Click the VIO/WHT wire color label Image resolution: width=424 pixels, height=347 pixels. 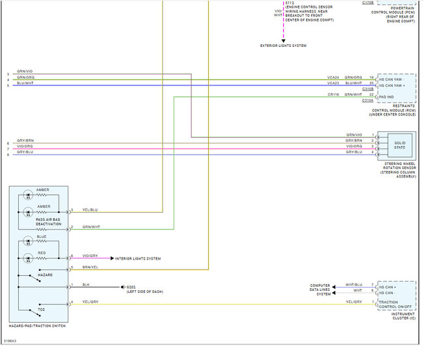(278, 13)
